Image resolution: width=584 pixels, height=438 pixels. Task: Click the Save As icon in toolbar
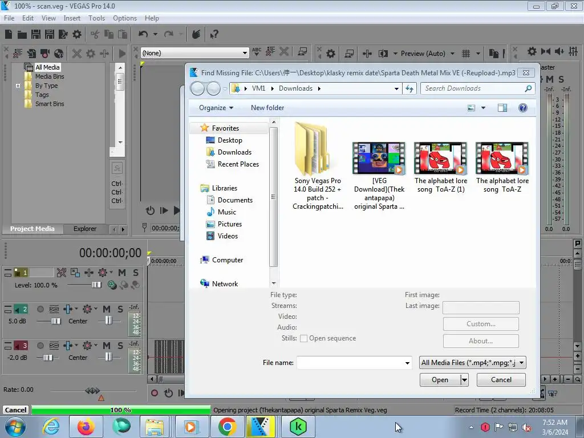[50, 34]
